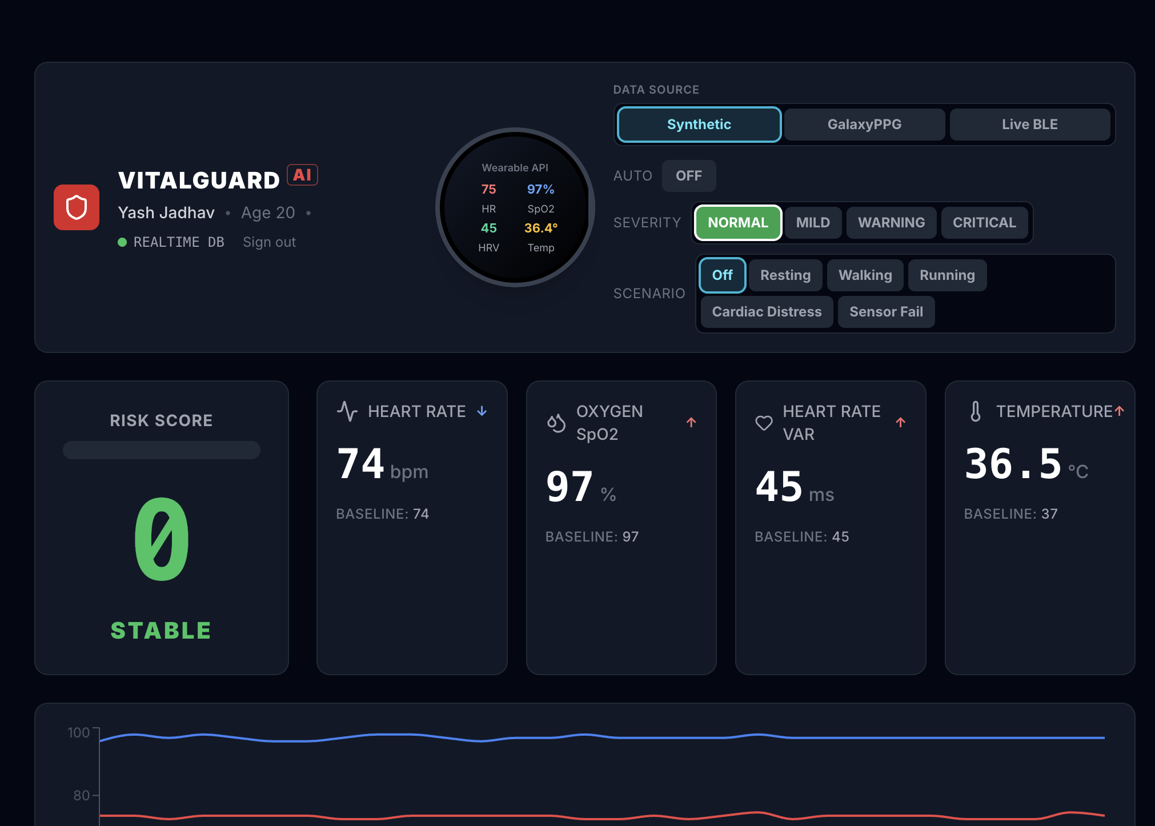Screen dimensions: 1155x826
Task: Click the circular Wearable API watch display
Action: tap(515, 207)
